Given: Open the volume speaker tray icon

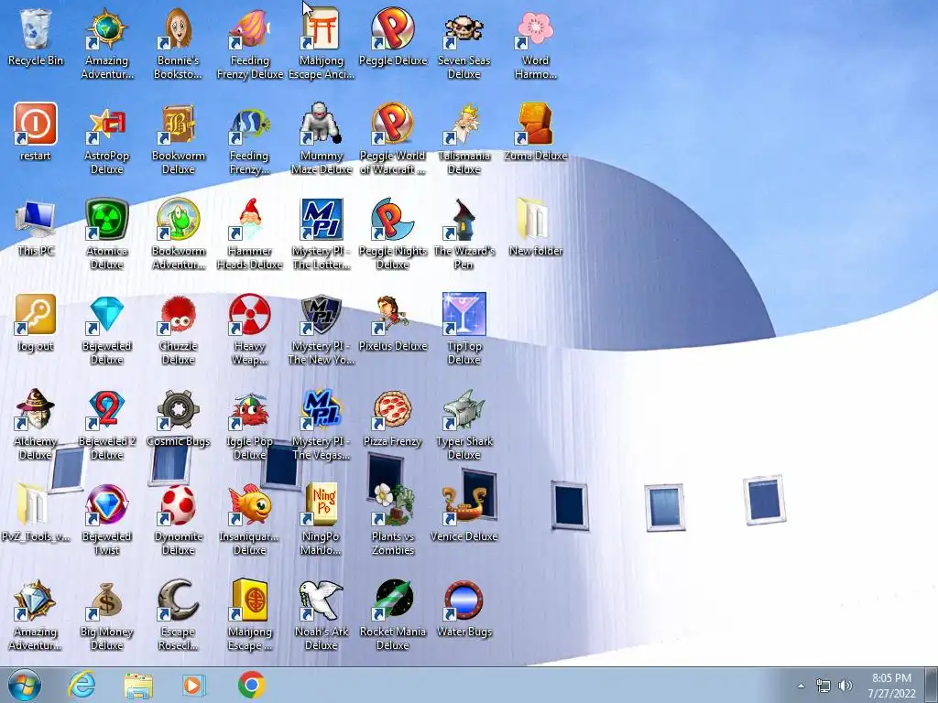Looking at the screenshot, I should pyautogui.click(x=845, y=686).
